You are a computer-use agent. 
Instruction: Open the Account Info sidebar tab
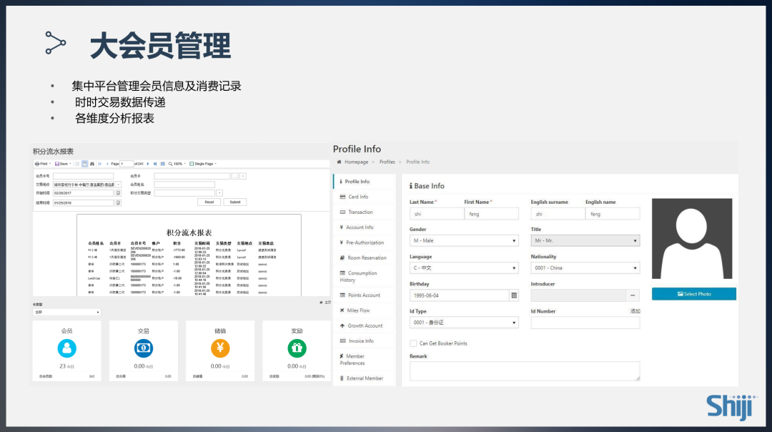[365, 227]
